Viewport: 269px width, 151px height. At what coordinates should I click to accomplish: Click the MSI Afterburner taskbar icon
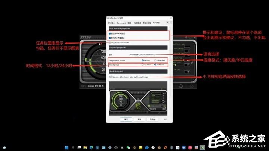[202, 147]
